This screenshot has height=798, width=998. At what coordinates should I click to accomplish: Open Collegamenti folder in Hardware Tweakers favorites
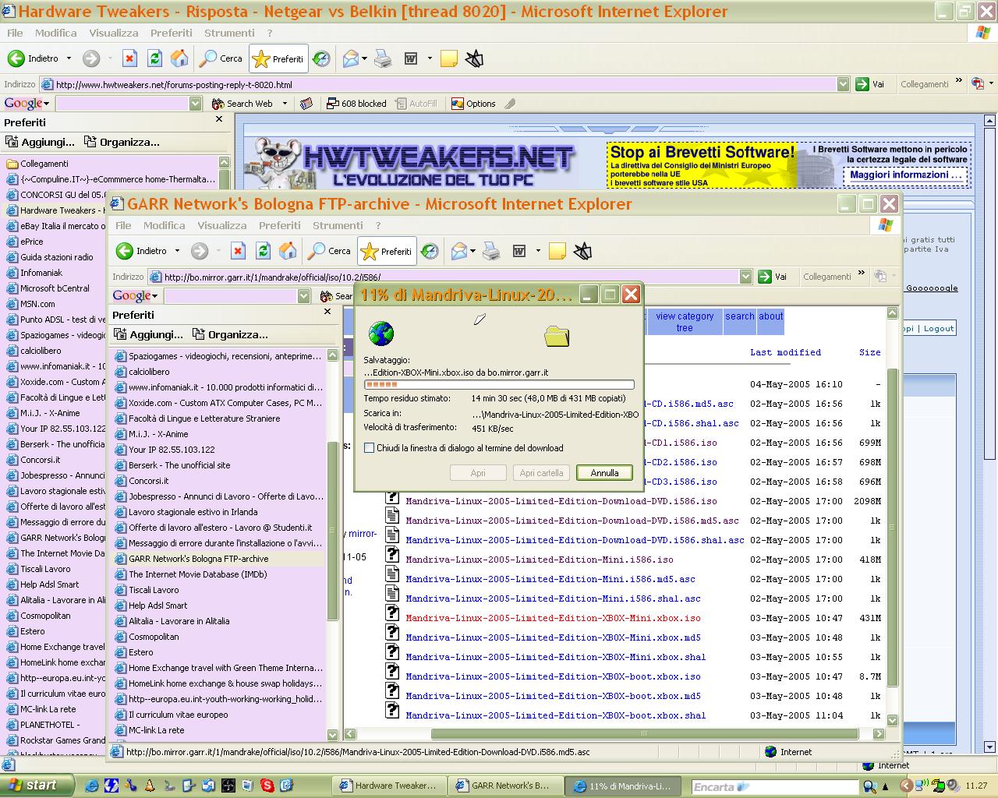pos(44,164)
